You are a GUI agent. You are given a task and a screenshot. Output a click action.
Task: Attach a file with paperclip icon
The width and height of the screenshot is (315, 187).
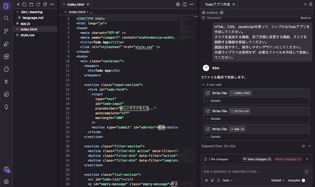pyautogui.click(x=212, y=180)
